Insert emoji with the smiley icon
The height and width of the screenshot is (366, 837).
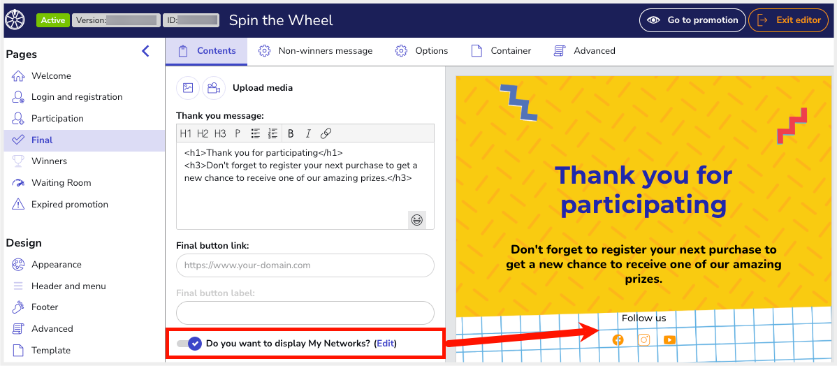click(417, 220)
